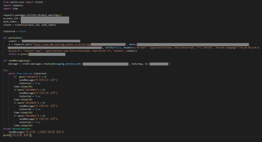
Task: Click the redacted messaging_service_sid value
Action: tap(106, 64)
